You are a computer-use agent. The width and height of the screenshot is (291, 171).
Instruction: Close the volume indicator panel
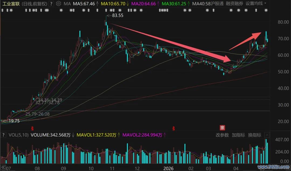coord(267,135)
